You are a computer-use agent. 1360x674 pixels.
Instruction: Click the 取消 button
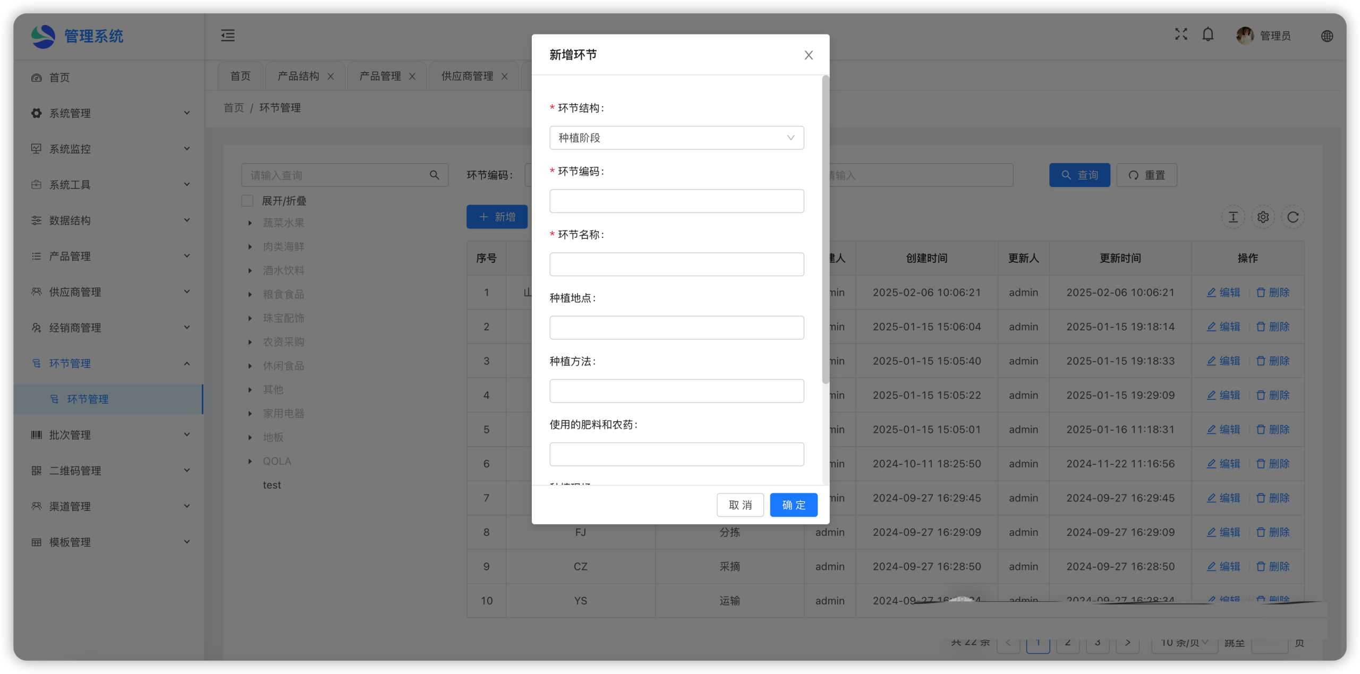point(740,505)
